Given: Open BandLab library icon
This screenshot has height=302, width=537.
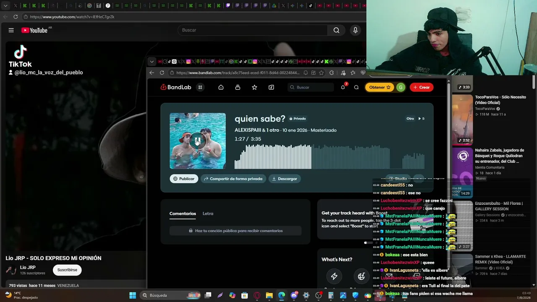Looking at the screenshot, I should [238, 87].
